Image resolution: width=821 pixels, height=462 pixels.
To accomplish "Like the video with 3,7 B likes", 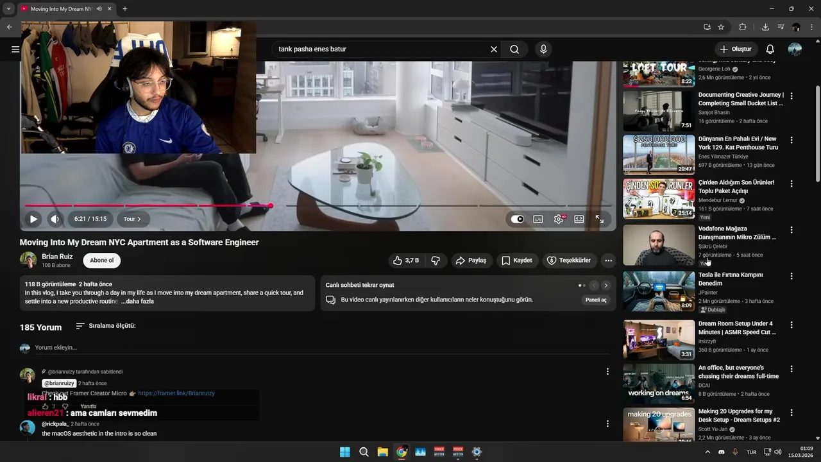I will pyautogui.click(x=405, y=261).
